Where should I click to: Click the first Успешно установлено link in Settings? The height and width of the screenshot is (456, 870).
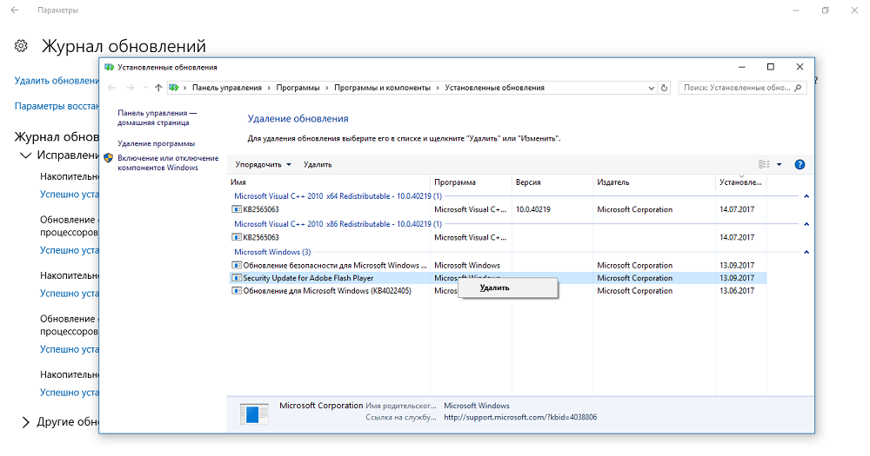70,195
